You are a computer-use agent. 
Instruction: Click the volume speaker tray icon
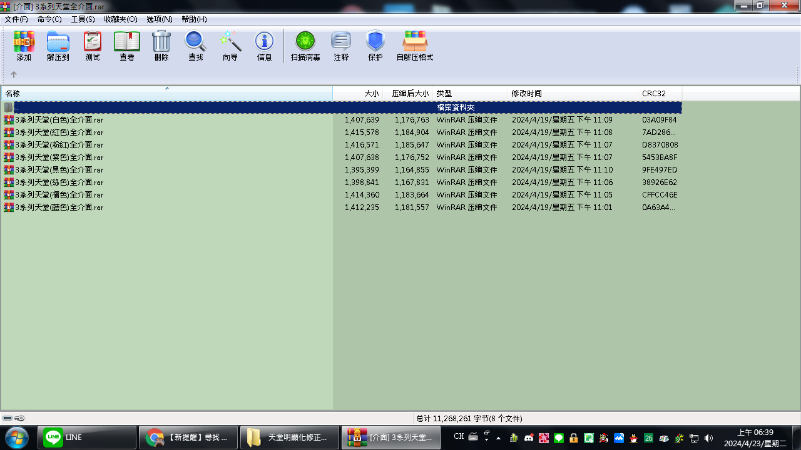click(x=709, y=438)
